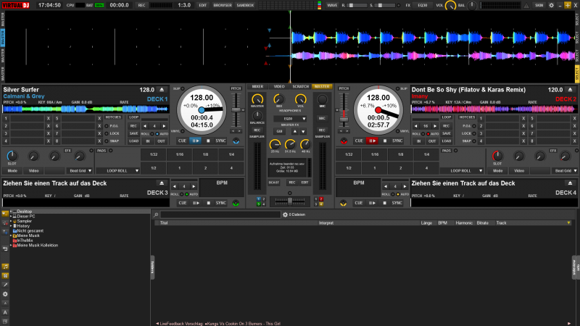Expand the History tree node
This screenshot has height=326, width=580.
(11, 226)
